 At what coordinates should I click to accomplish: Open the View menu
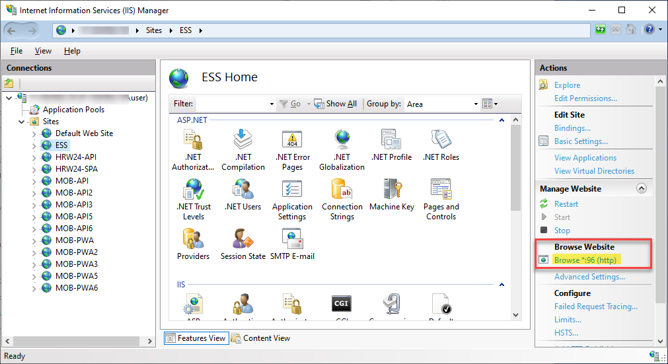click(43, 51)
